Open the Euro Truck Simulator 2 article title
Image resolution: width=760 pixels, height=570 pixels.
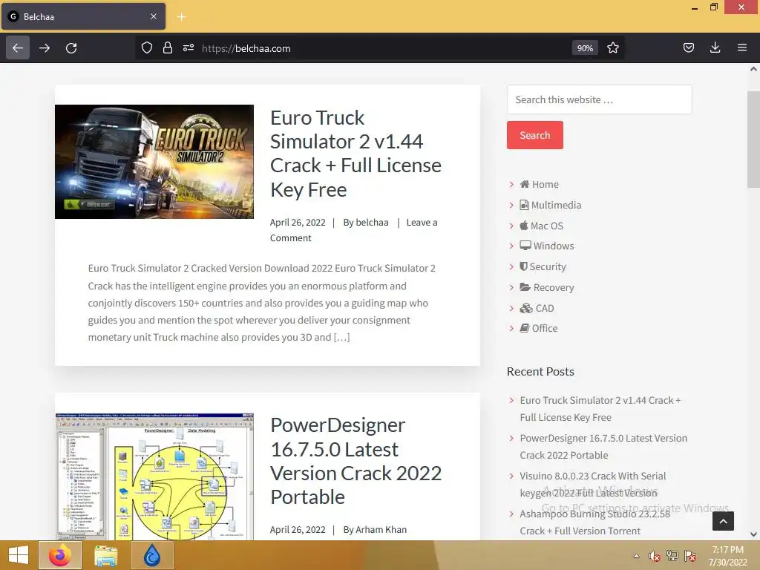(x=356, y=153)
